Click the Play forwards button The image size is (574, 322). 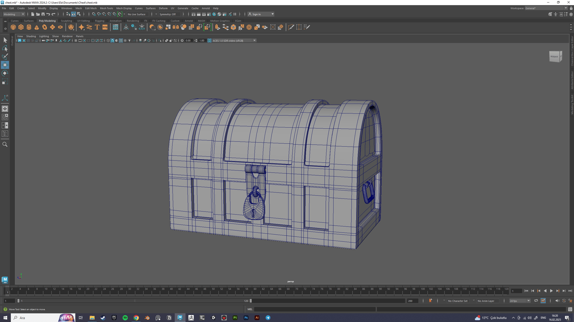click(551, 291)
